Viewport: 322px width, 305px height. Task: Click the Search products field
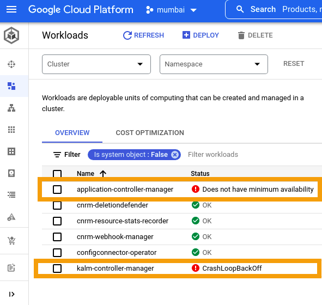(274, 9)
